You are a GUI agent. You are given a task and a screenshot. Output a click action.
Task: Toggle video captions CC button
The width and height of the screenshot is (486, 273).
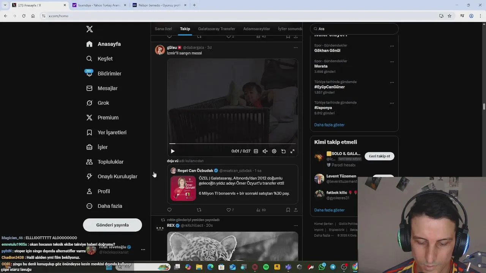point(256,151)
